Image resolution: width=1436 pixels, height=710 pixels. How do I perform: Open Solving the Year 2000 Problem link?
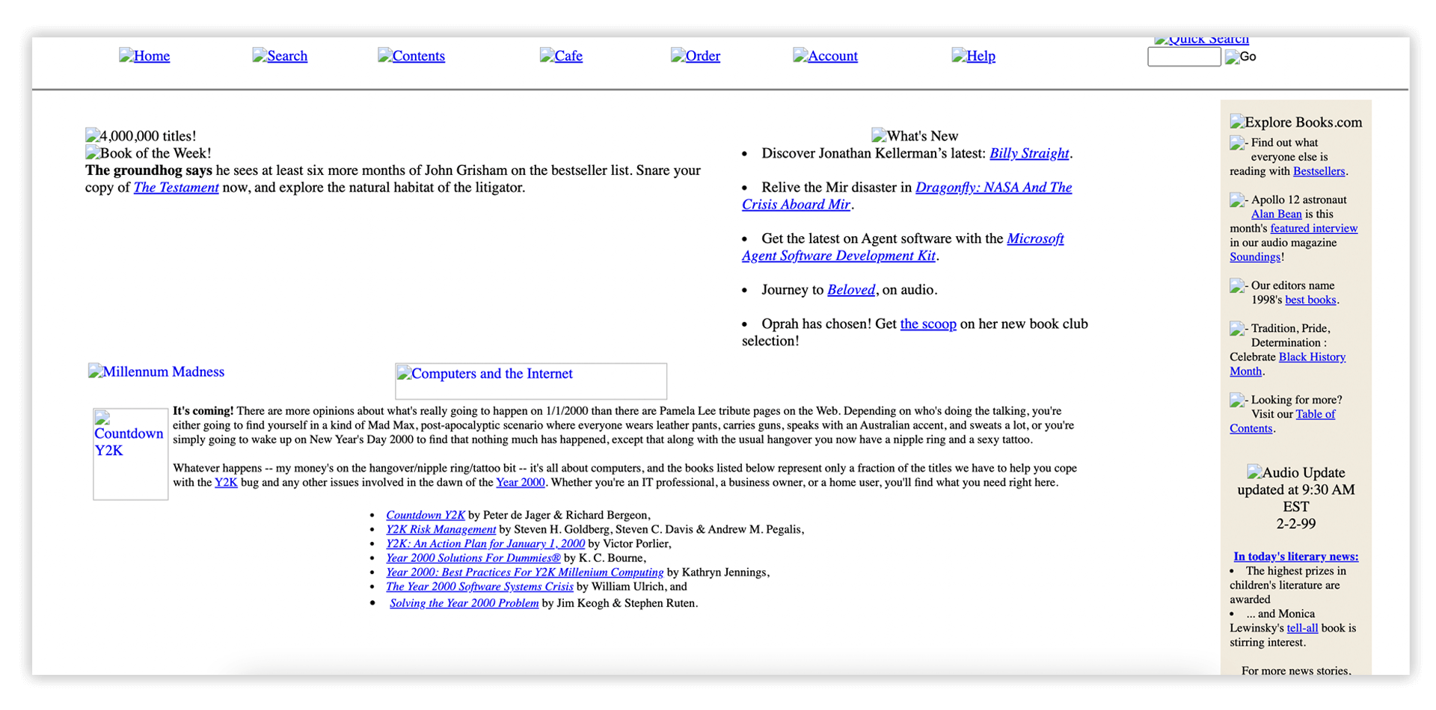click(464, 603)
